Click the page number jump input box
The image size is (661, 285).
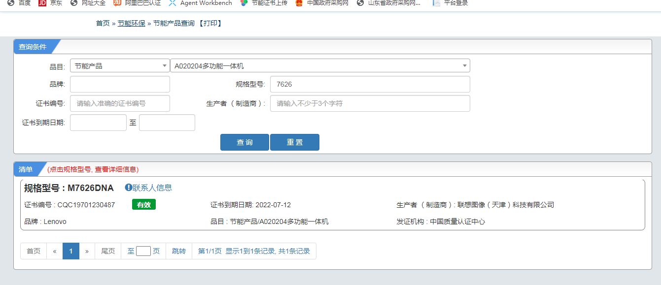click(x=143, y=251)
